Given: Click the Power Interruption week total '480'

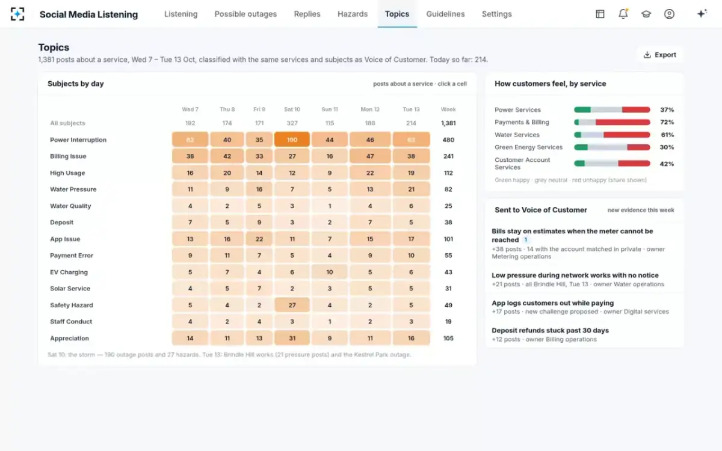Looking at the screenshot, I should (x=448, y=140).
